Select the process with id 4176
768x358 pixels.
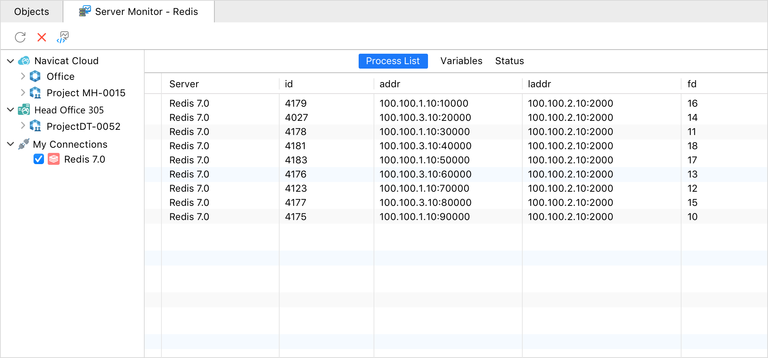(x=296, y=174)
